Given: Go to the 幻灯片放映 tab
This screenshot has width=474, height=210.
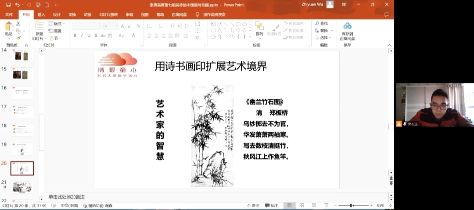Looking at the screenshot, I should point(108,14).
